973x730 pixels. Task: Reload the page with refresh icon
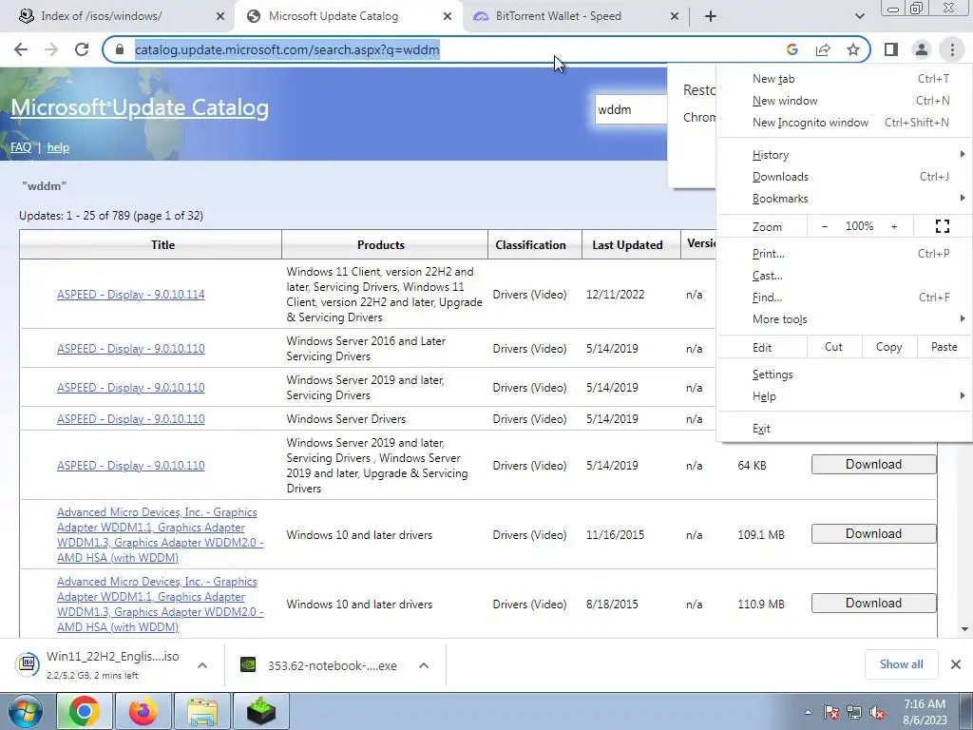pyautogui.click(x=82, y=49)
